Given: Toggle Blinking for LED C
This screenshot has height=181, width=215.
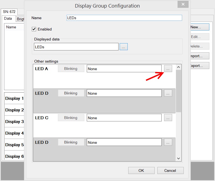Looking at the screenshot, I should (x=71, y=118).
